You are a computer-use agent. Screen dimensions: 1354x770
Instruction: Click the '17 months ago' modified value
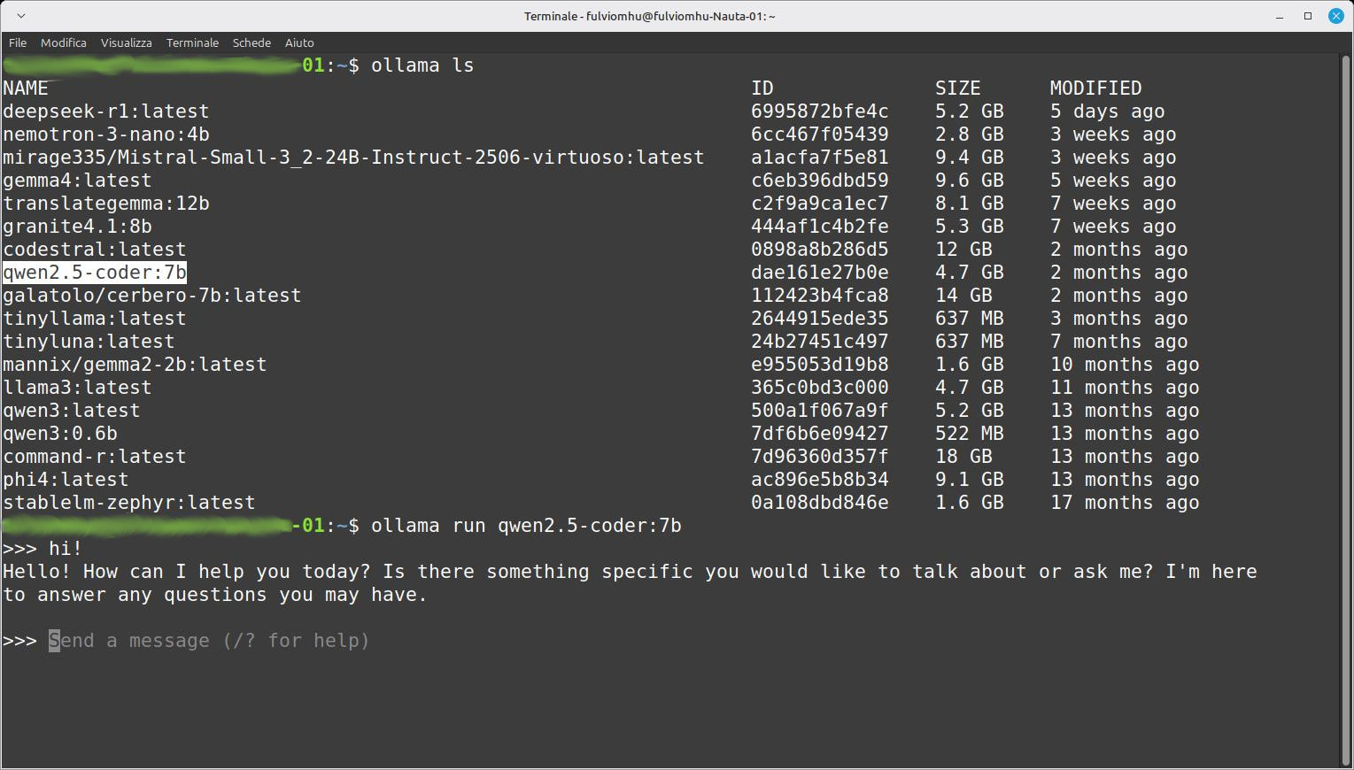coord(1125,503)
